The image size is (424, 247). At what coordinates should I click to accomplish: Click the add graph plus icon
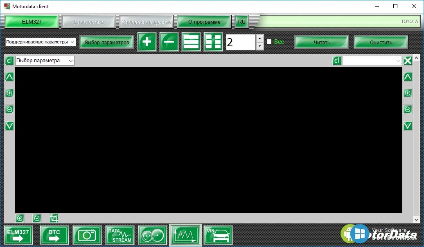147,42
